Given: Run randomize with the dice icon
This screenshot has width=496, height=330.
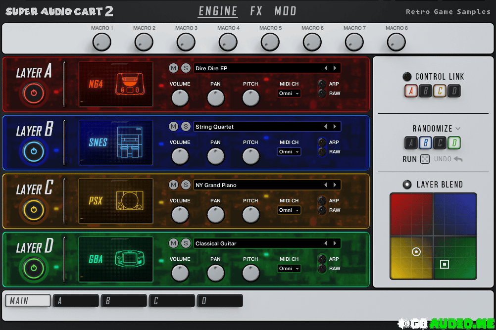Looking at the screenshot, I should tap(425, 159).
